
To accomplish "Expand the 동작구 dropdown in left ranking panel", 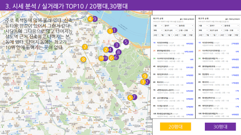I will point(171,25).
